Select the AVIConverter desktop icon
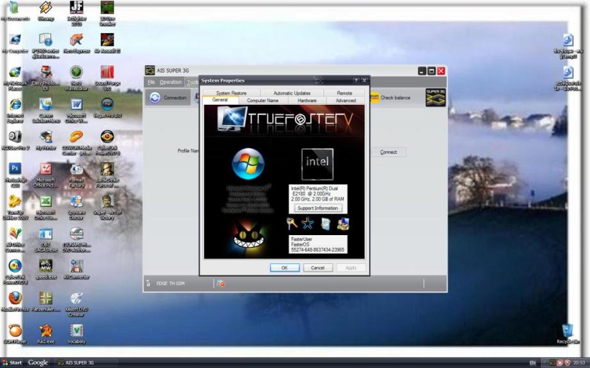Image resolution: width=590 pixels, height=368 pixels. 76,270
